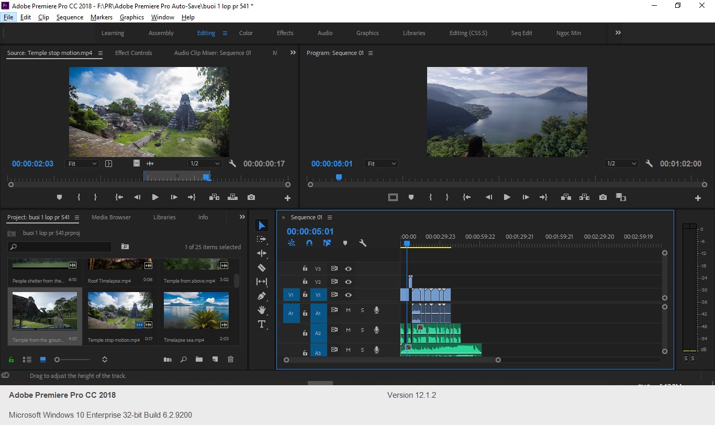Click timeline timecode 00:00:05:01
This screenshot has width=715, height=425.
pyautogui.click(x=310, y=231)
